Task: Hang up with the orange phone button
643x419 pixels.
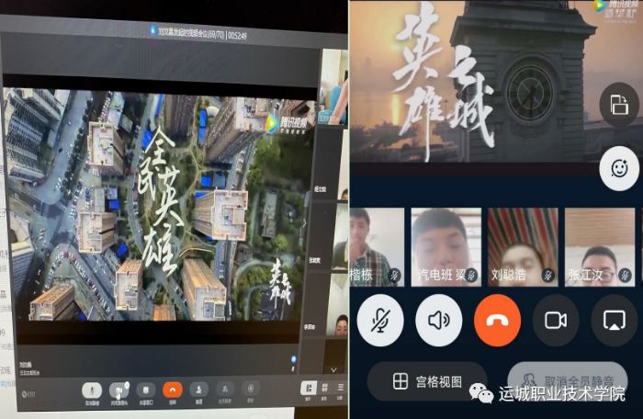Action: pos(497,320)
